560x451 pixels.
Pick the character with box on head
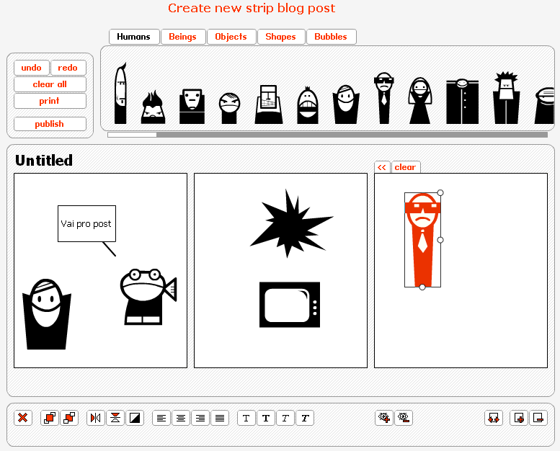click(x=269, y=104)
